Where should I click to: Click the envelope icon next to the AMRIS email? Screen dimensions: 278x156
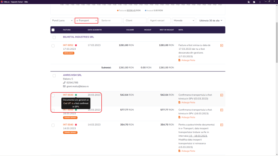[64, 86]
